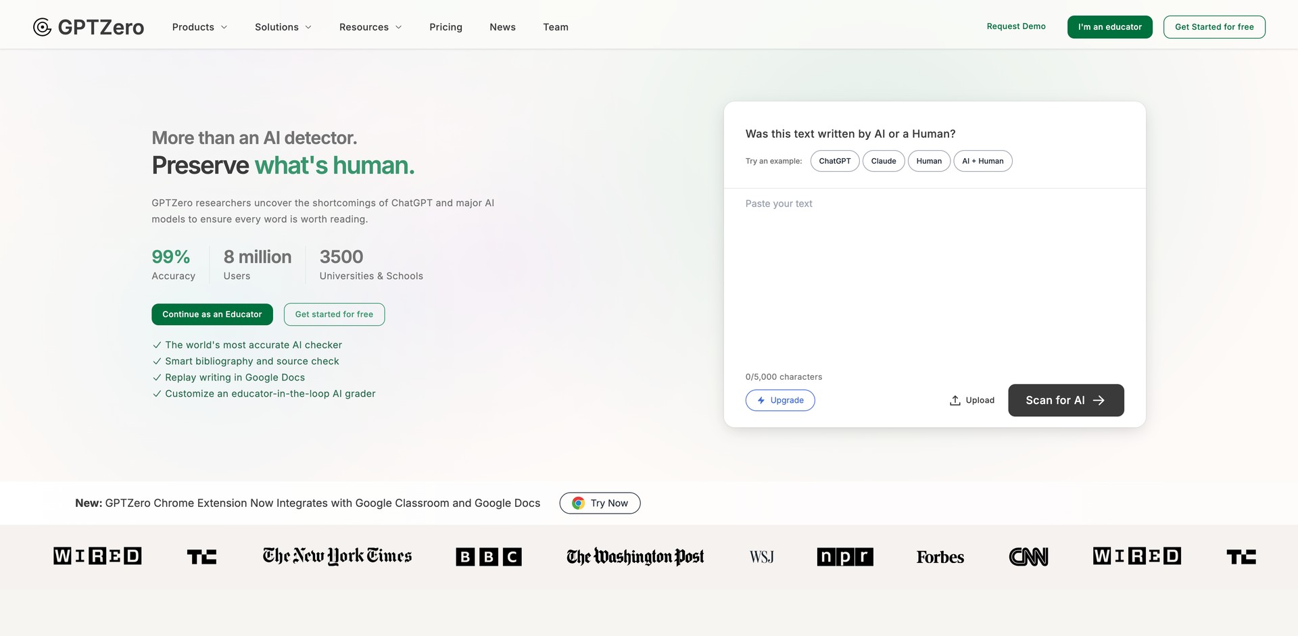
Task: Click Continue as an Educator button
Action: (x=212, y=314)
